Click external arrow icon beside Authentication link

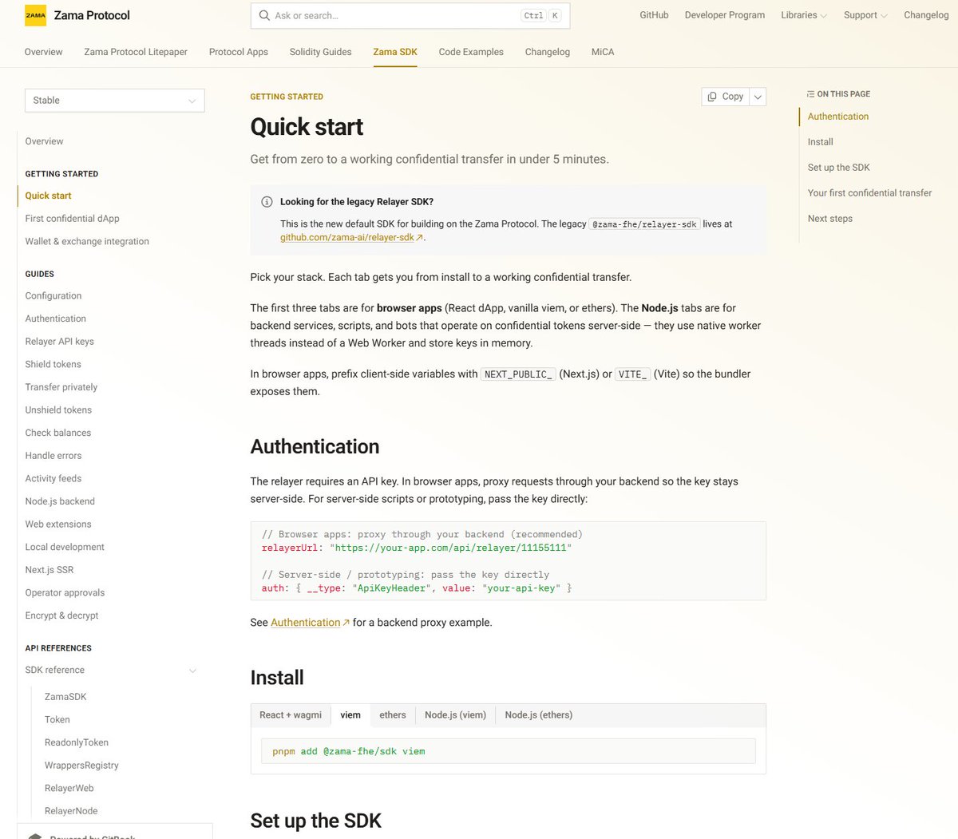point(346,623)
